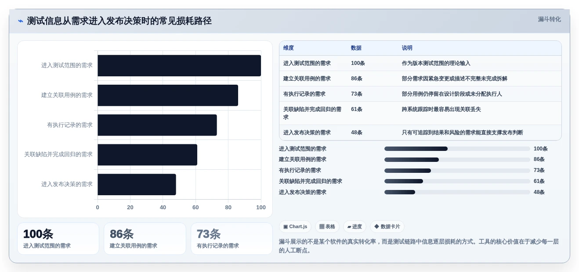Click description 作为版本测试范围的理论输入

436,63
